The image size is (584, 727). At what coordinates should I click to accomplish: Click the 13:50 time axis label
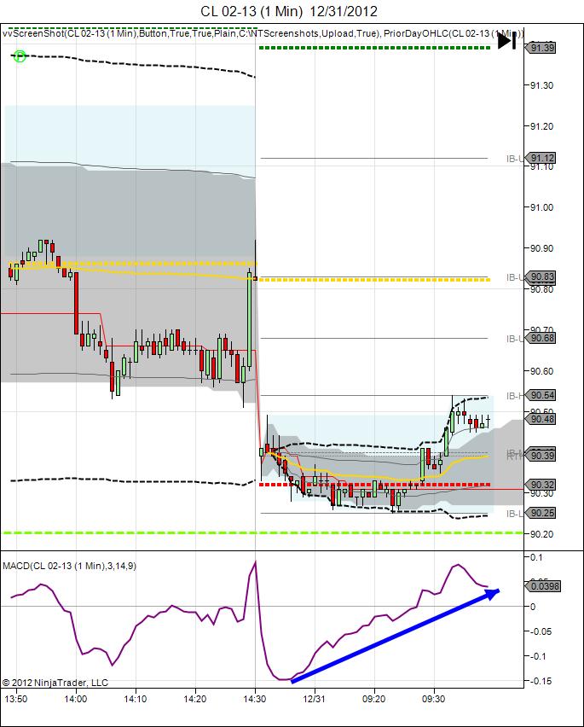pos(15,699)
